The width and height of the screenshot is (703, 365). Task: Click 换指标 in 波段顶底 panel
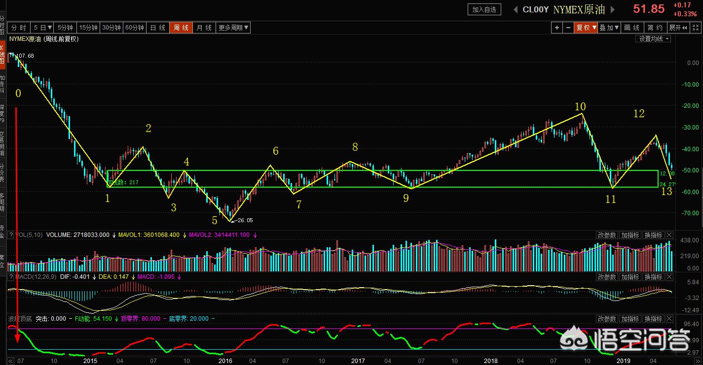pos(653,319)
